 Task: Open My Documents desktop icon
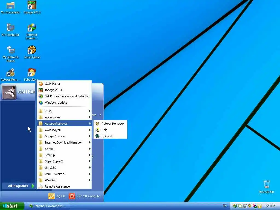(x=10, y=7)
